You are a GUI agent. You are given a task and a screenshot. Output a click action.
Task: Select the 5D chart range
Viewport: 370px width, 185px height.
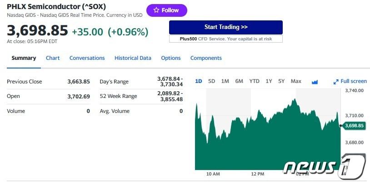click(x=211, y=81)
